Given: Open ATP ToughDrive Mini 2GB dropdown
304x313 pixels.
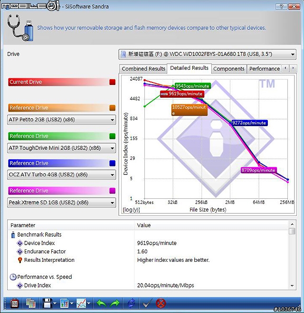Looking at the screenshot, I should click(61, 148).
